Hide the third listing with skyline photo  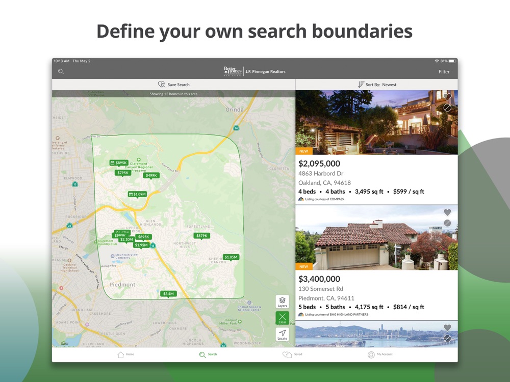click(447, 338)
